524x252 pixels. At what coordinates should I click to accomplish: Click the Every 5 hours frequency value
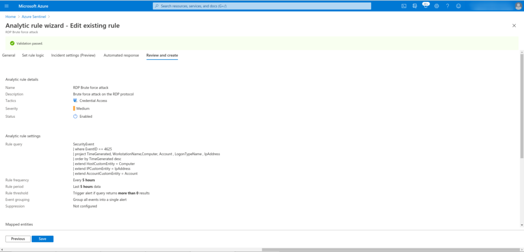point(84,181)
